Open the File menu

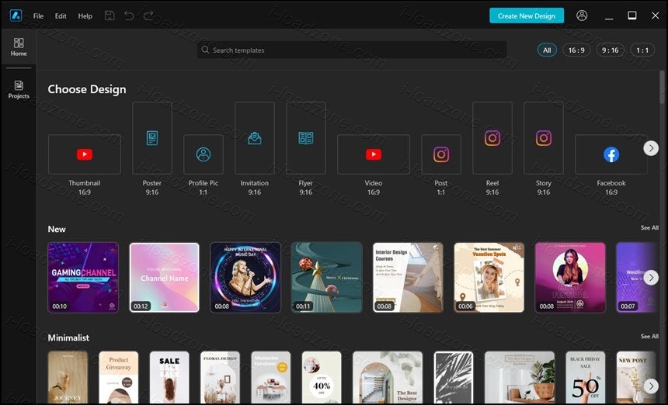pos(38,16)
